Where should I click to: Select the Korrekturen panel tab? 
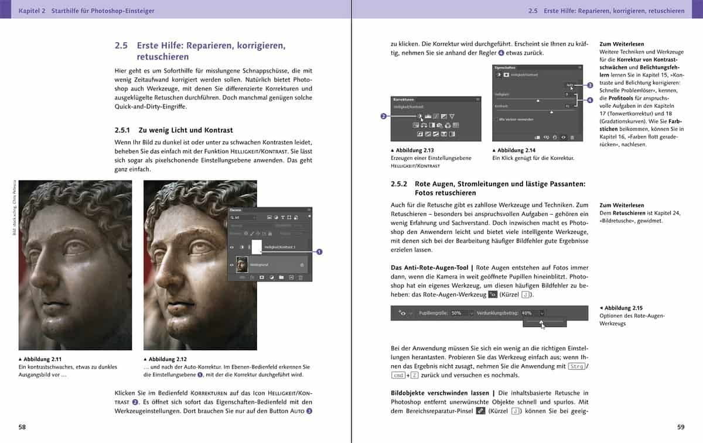(x=403, y=100)
